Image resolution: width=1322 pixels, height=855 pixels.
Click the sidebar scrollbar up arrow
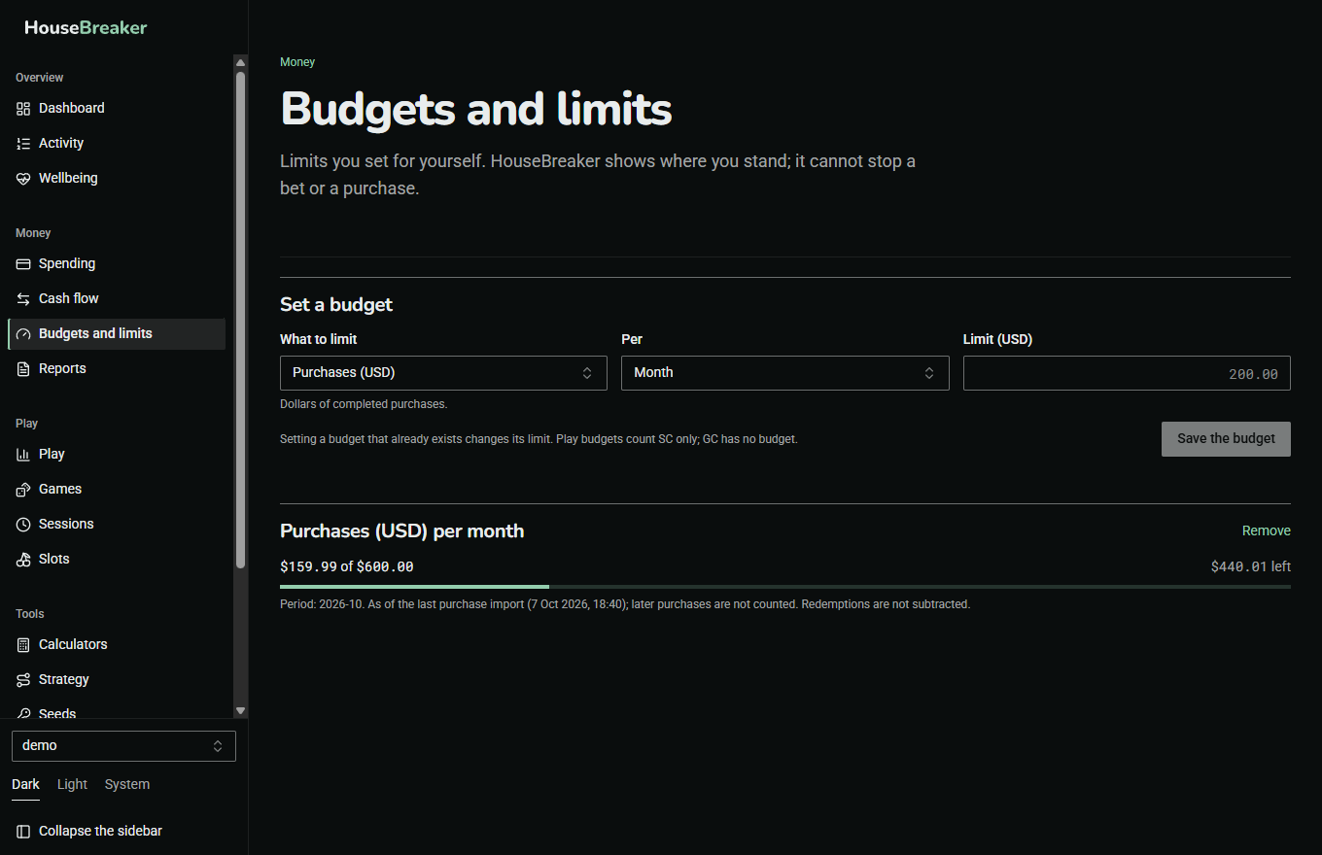pos(241,63)
